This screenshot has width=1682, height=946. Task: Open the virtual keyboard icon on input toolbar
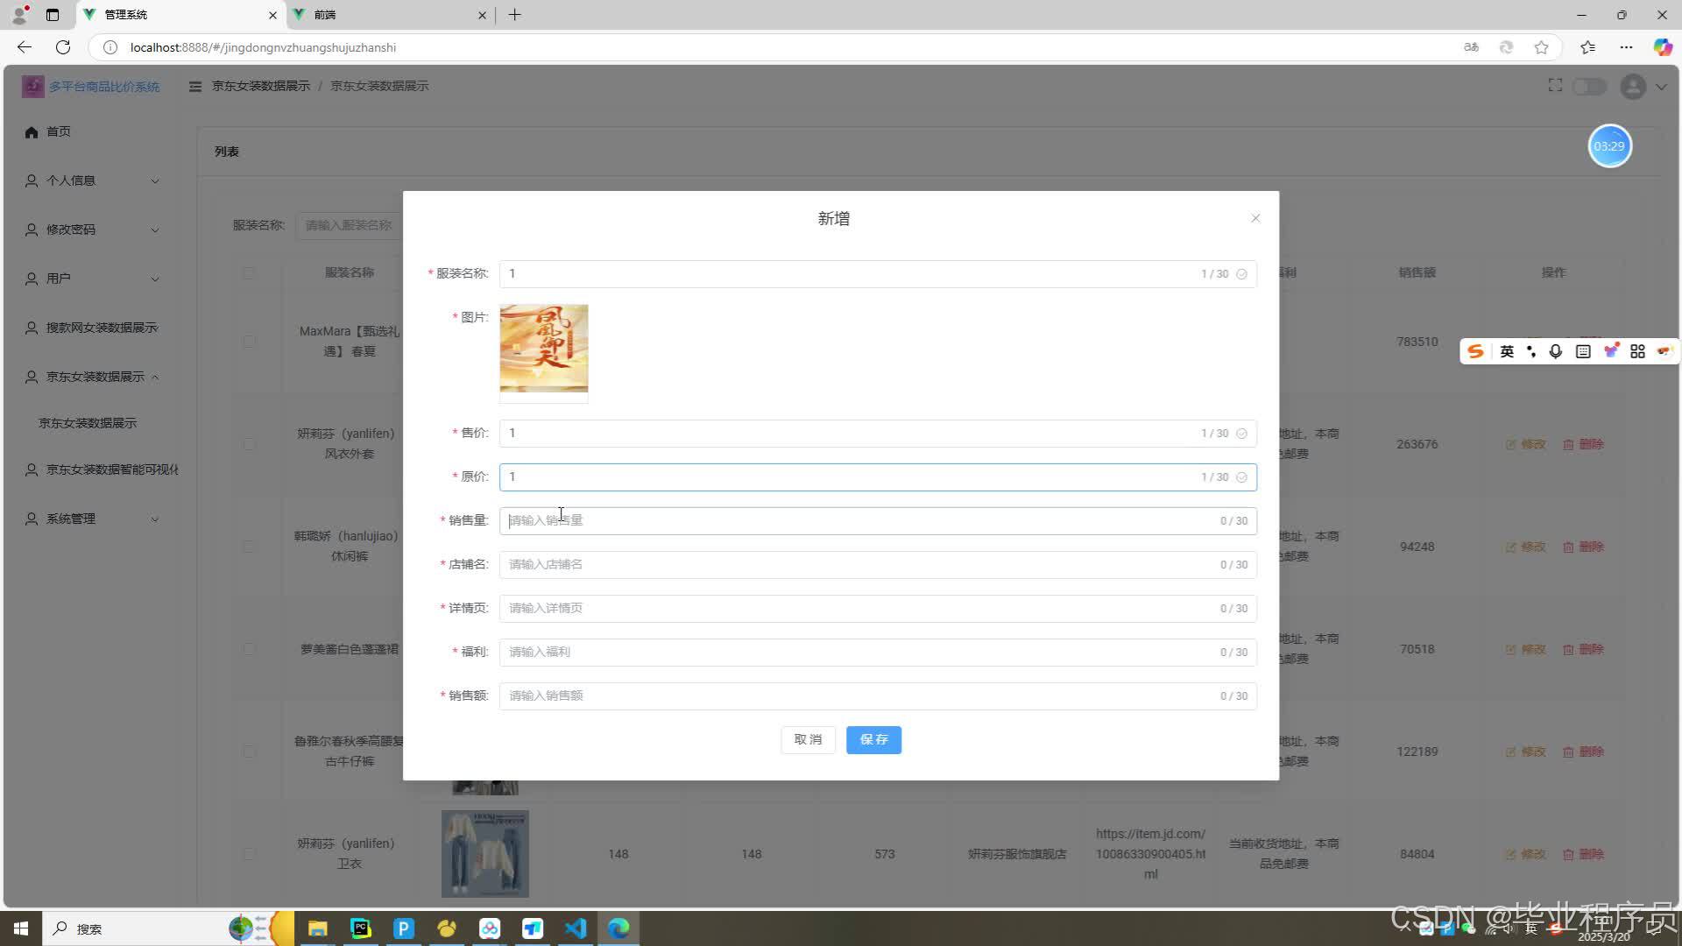1582,350
